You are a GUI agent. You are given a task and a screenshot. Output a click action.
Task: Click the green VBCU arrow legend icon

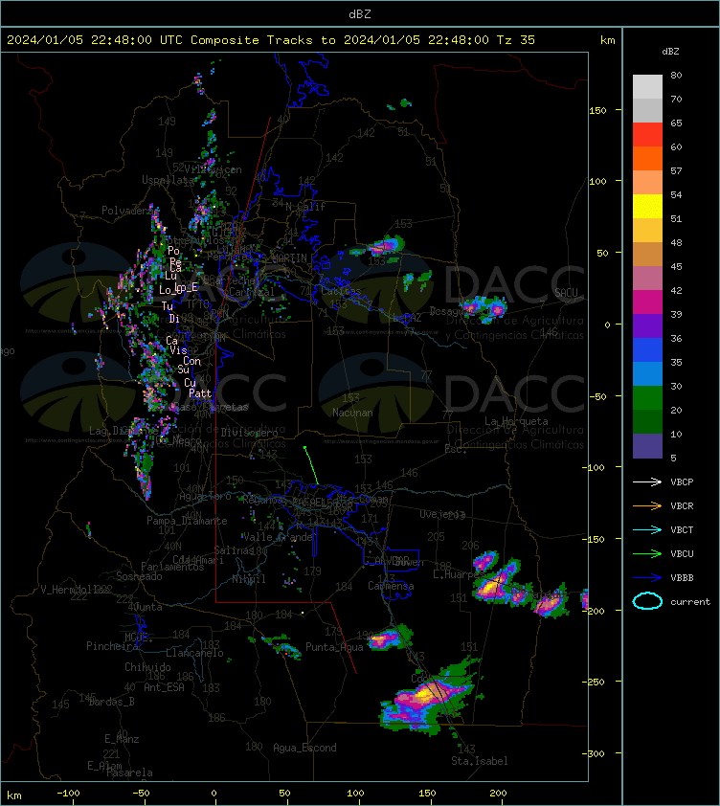[647, 553]
